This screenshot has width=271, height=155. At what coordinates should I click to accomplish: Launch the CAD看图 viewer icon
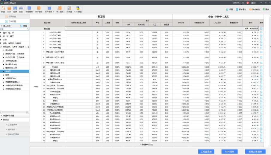78,9
